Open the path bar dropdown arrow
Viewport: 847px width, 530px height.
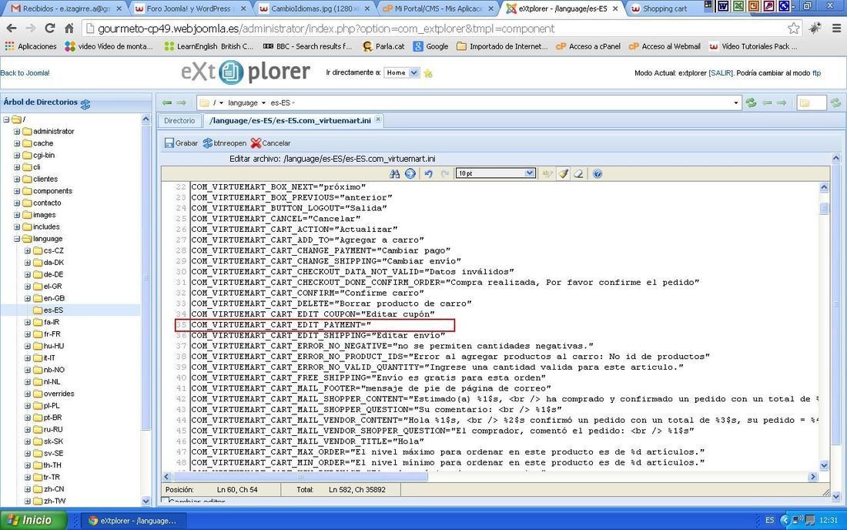[x=735, y=102]
